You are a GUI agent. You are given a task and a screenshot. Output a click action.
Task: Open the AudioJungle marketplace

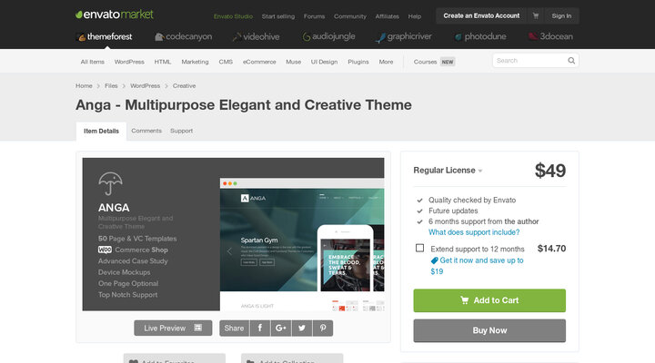[x=328, y=36]
